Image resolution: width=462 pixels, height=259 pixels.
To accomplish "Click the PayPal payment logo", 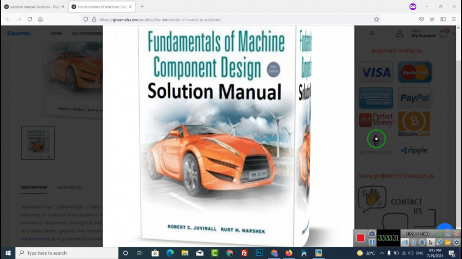I will 415,98.
